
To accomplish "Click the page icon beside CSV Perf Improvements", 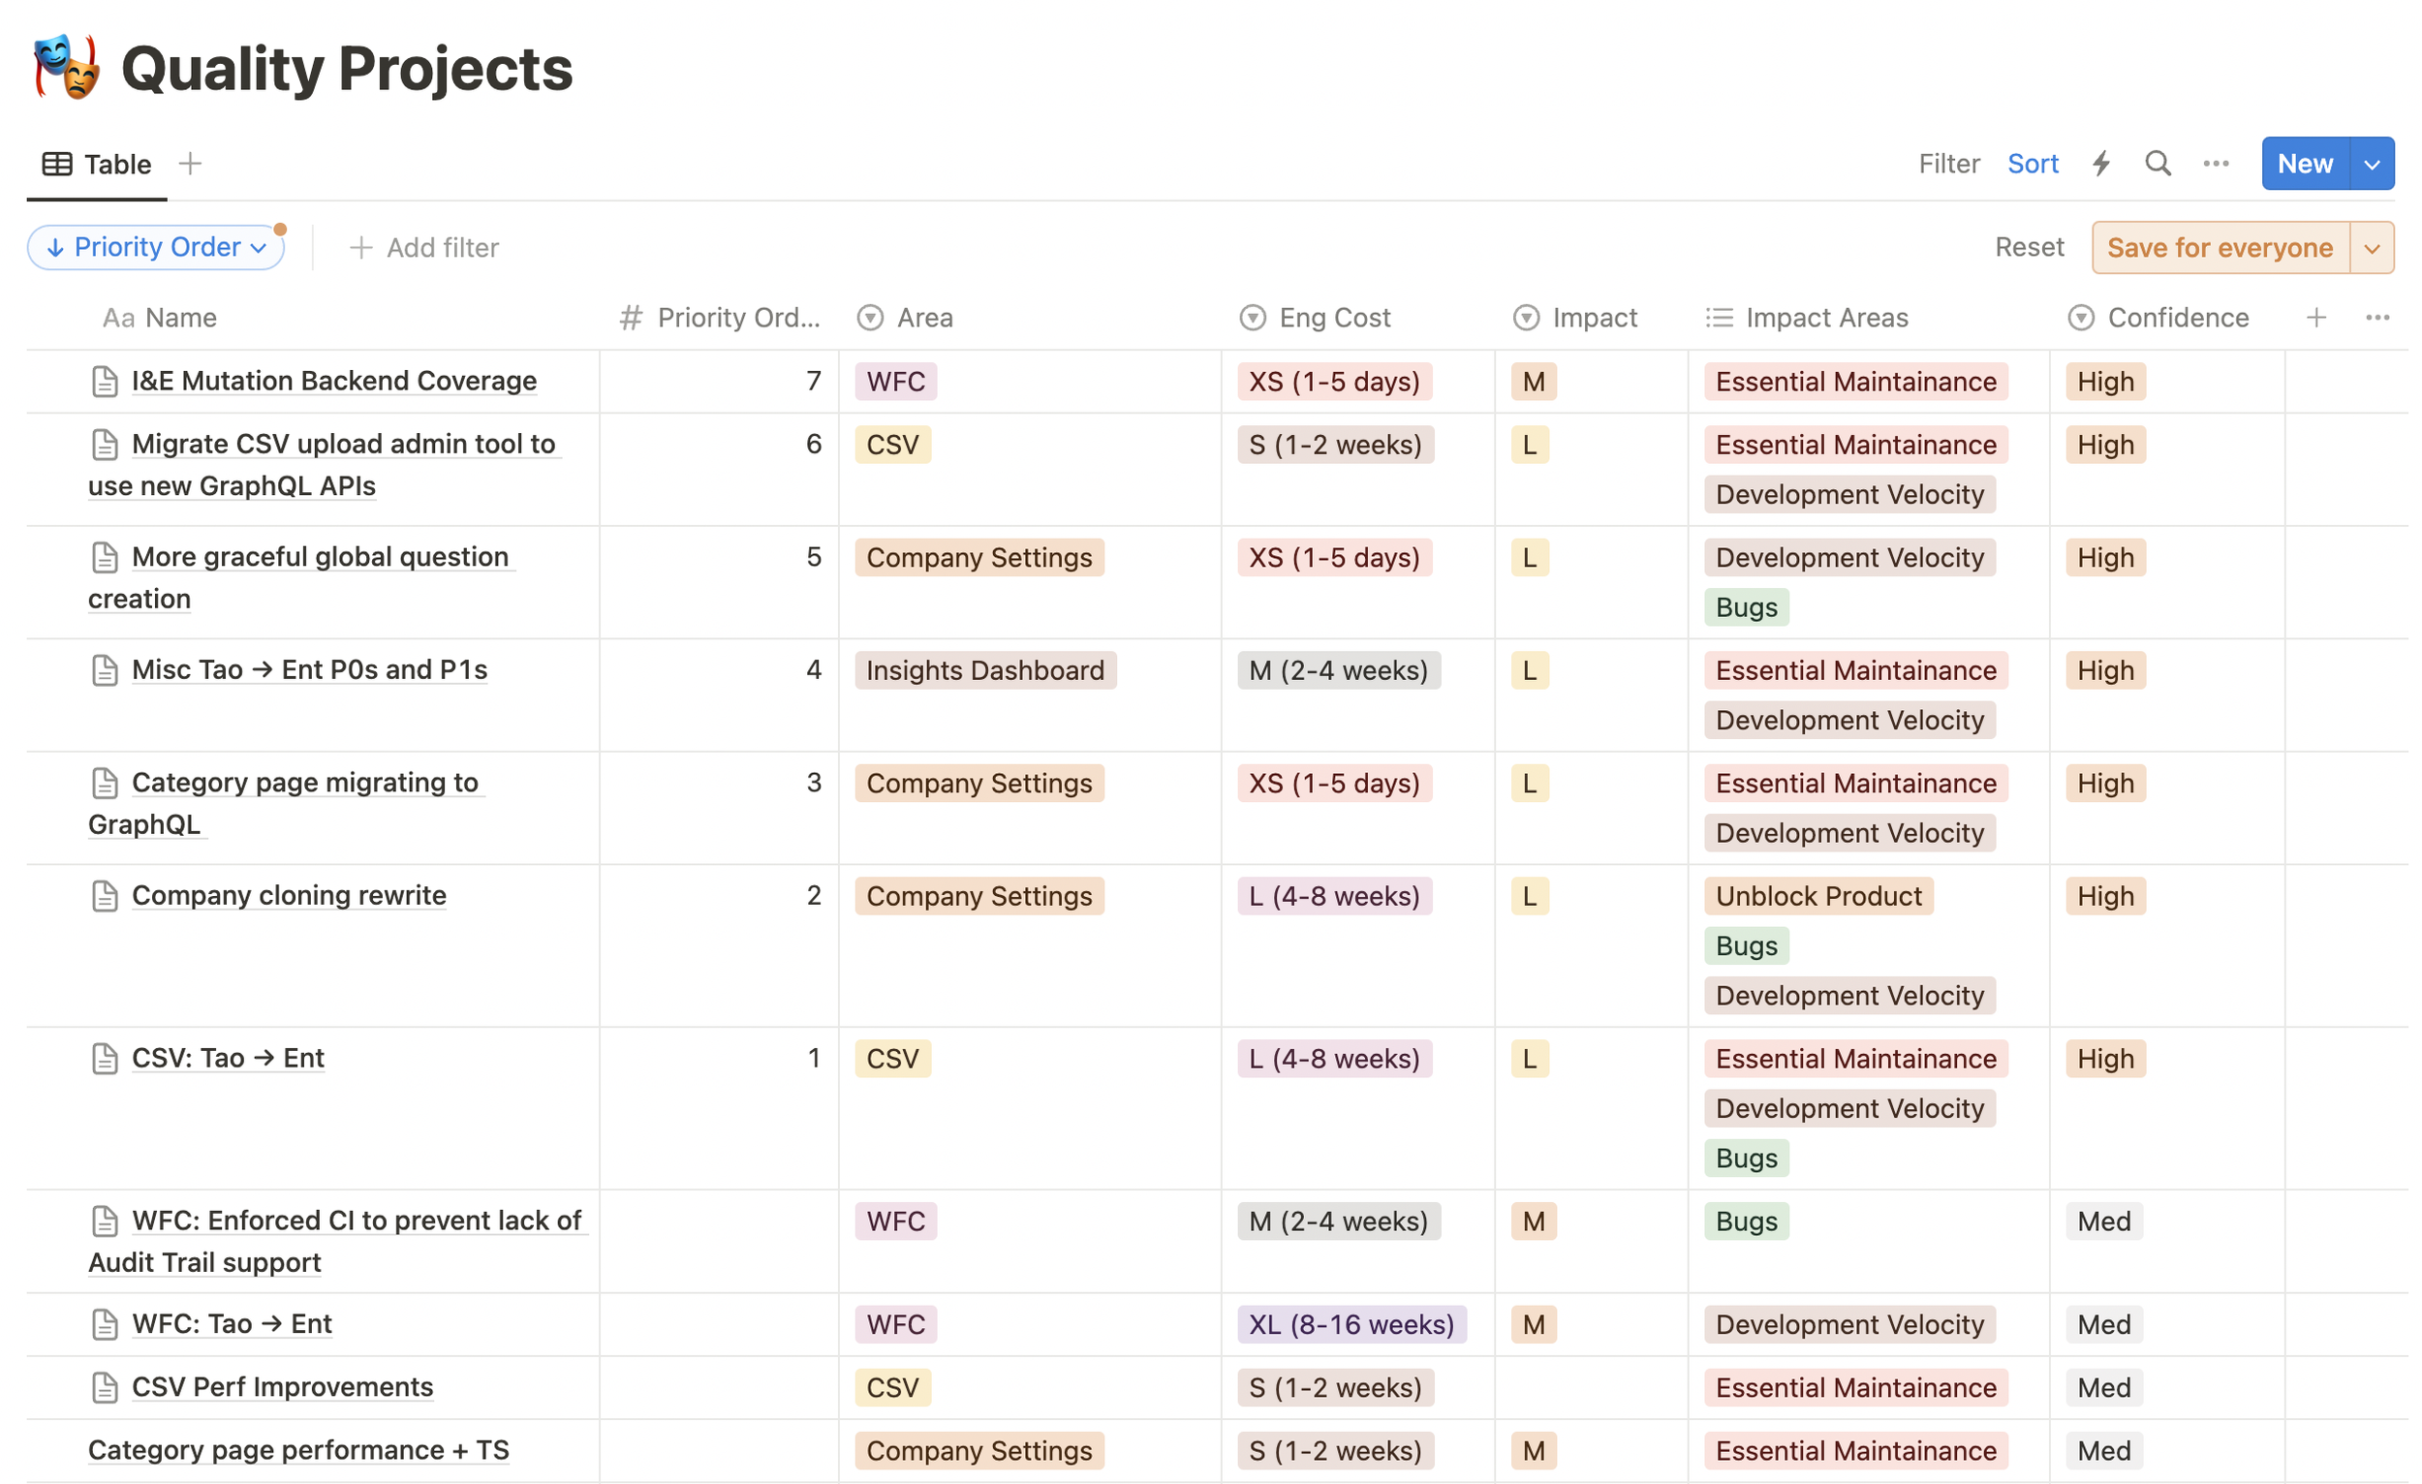I will click(105, 1388).
